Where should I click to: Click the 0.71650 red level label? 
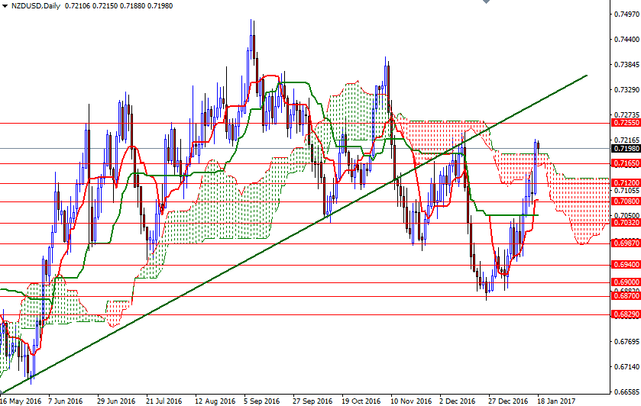[x=626, y=163]
